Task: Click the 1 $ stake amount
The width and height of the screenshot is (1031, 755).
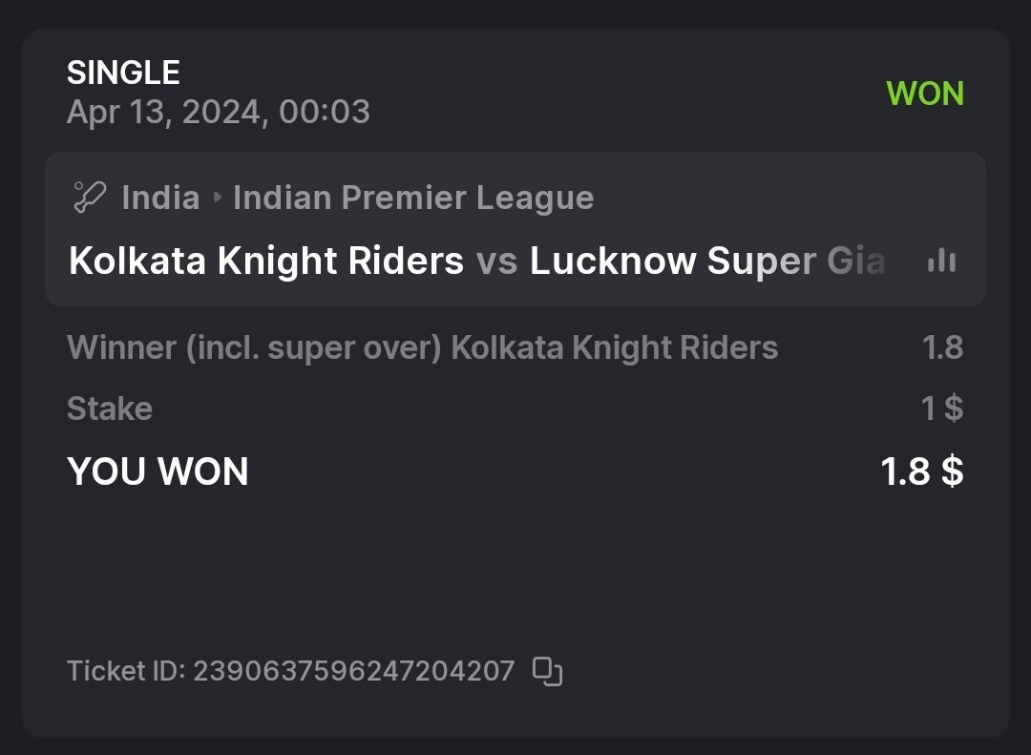Action: (941, 409)
